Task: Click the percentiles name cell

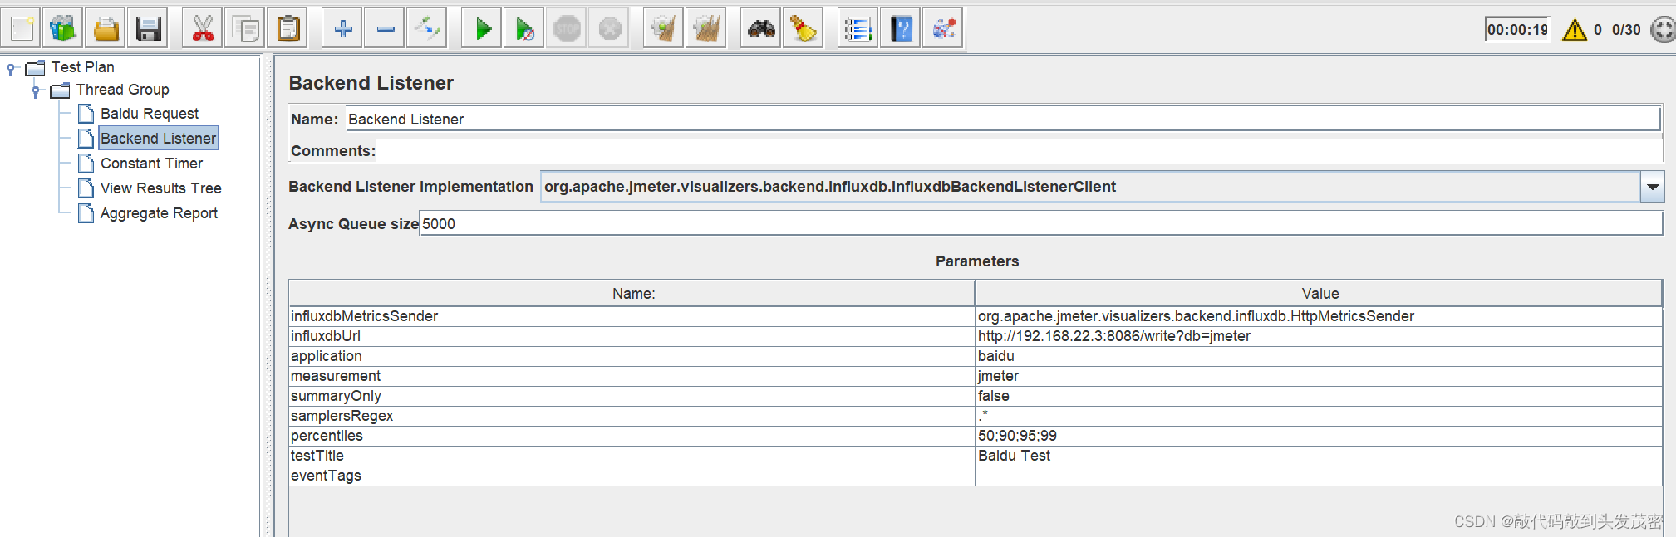Action: pyautogui.click(x=632, y=436)
